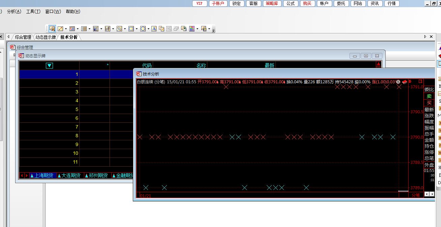Select the circle drawing tool
Image resolution: width=441 pixels, height=227 pixels.
tap(143, 29)
